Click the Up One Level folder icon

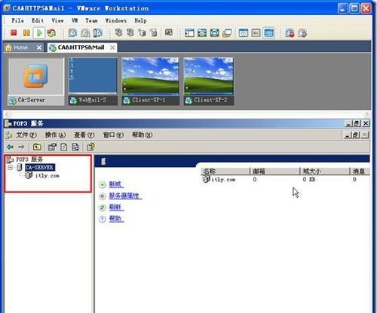click(37, 147)
